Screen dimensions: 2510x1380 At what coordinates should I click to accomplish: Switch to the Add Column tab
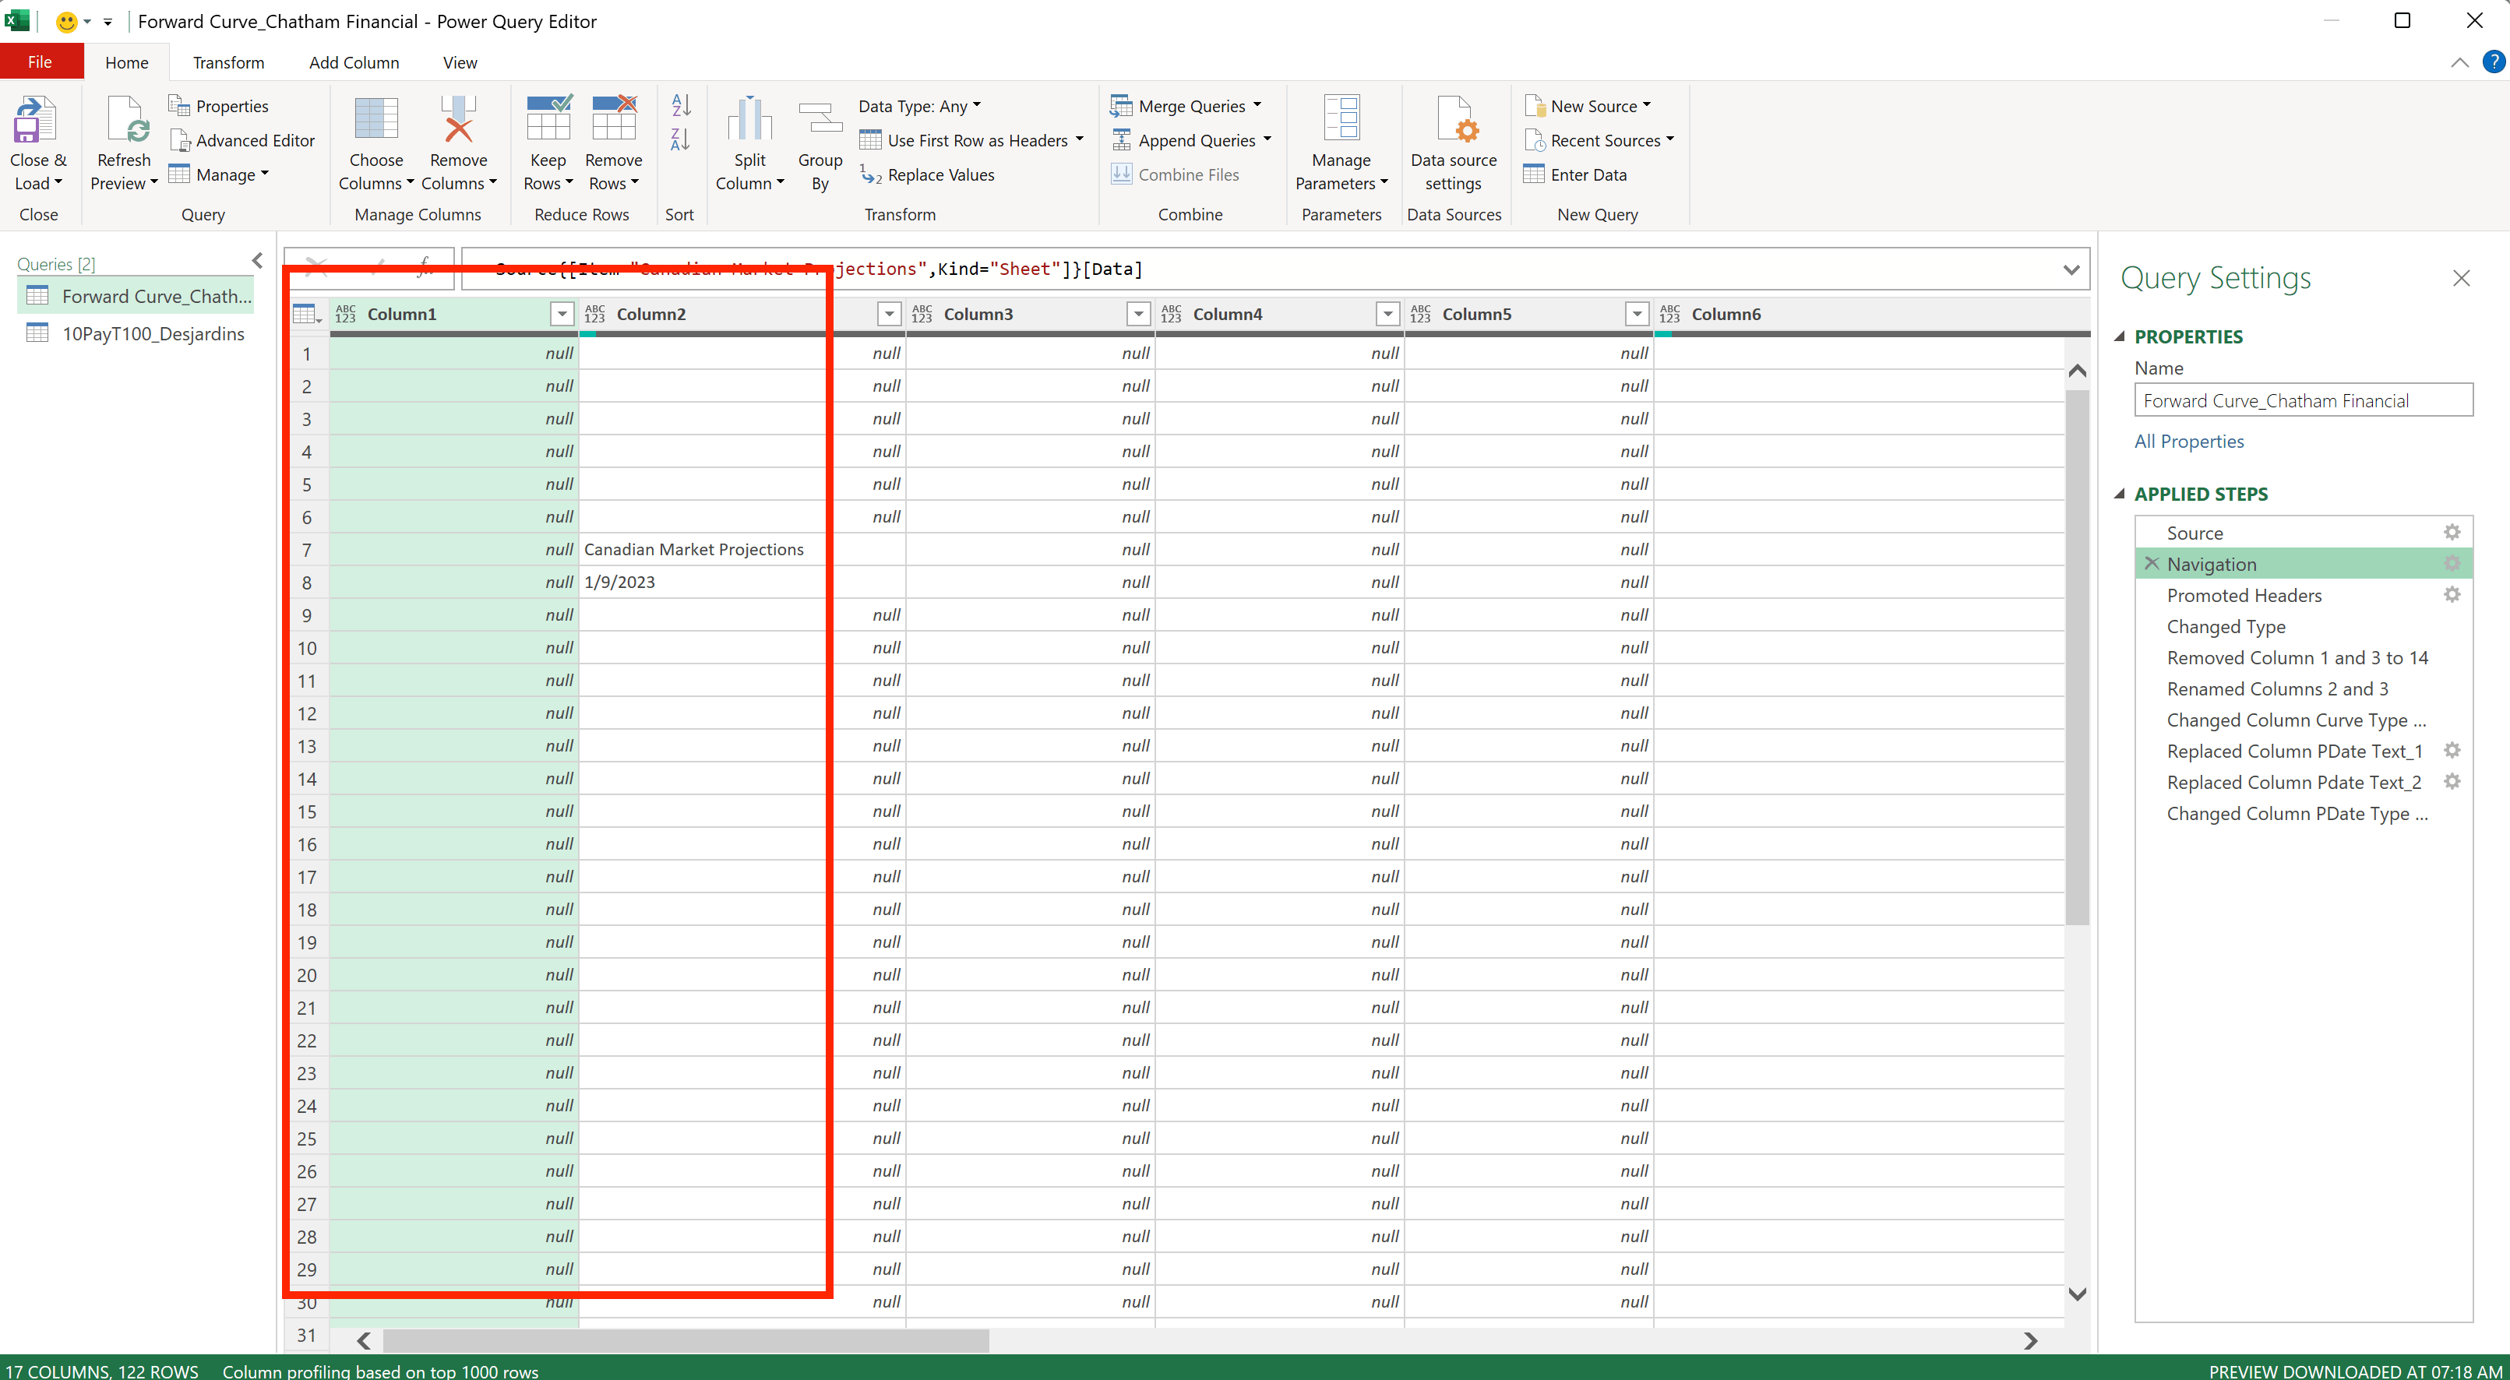(354, 62)
